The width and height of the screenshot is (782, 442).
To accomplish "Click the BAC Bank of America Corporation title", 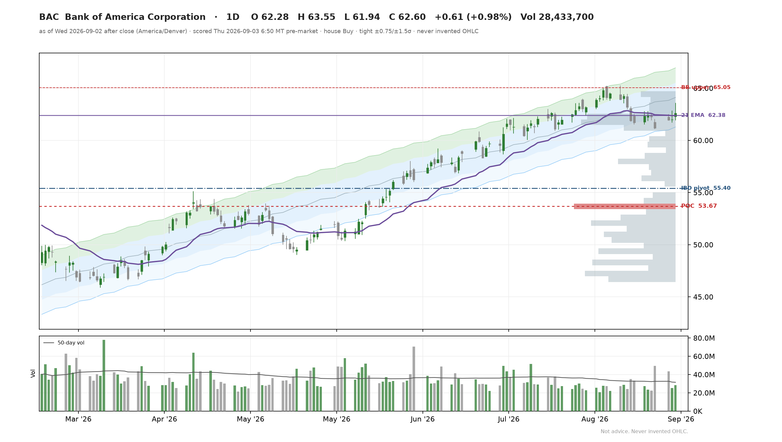I will tap(122, 17).
